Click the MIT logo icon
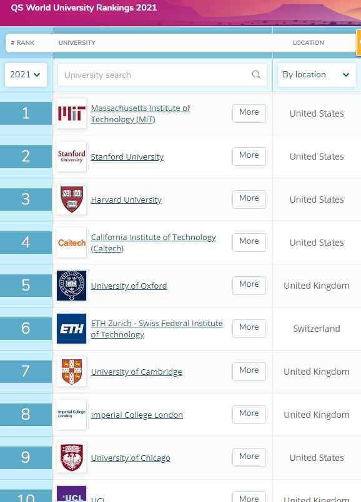361x502 pixels. (x=71, y=113)
